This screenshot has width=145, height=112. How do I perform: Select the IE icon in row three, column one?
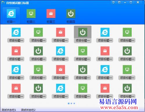[16, 69]
